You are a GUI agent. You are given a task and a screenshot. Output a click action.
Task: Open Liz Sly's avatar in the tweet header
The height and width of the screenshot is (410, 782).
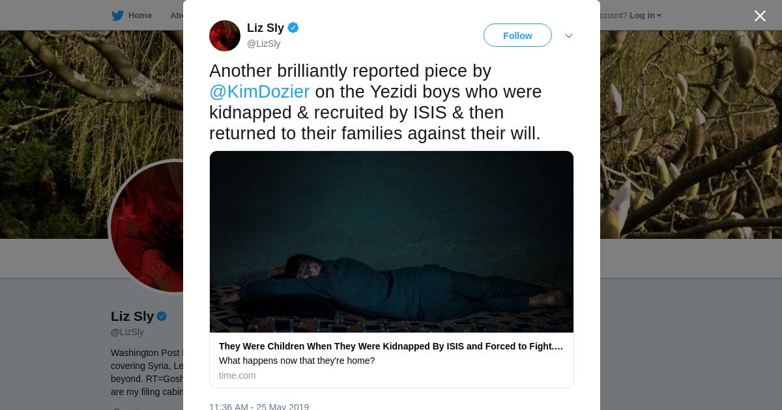[225, 36]
